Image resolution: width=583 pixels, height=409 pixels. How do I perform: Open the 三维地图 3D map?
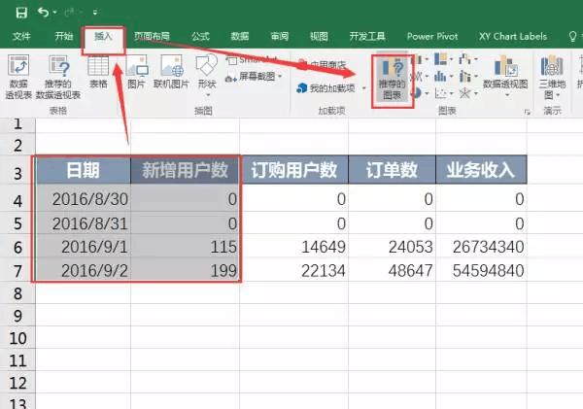[552, 77]
